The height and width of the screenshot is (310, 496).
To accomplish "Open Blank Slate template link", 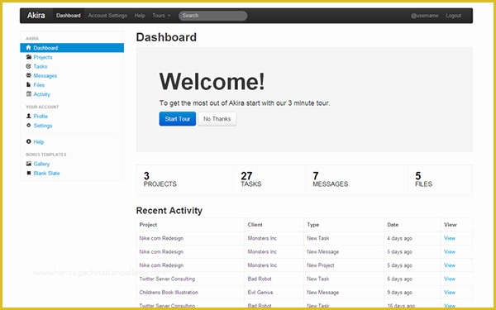I will tap(46, 173).
